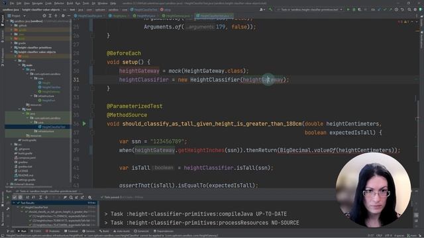Start Debug with the green bug icon
Viewport: 424px width, 238px height.
354,9
